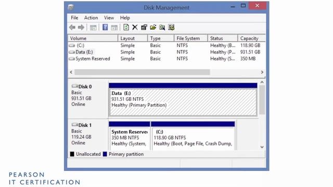Click the Refresh toolbar icon
This screenshot has height=187, width=333.
(x=126, y=27)
